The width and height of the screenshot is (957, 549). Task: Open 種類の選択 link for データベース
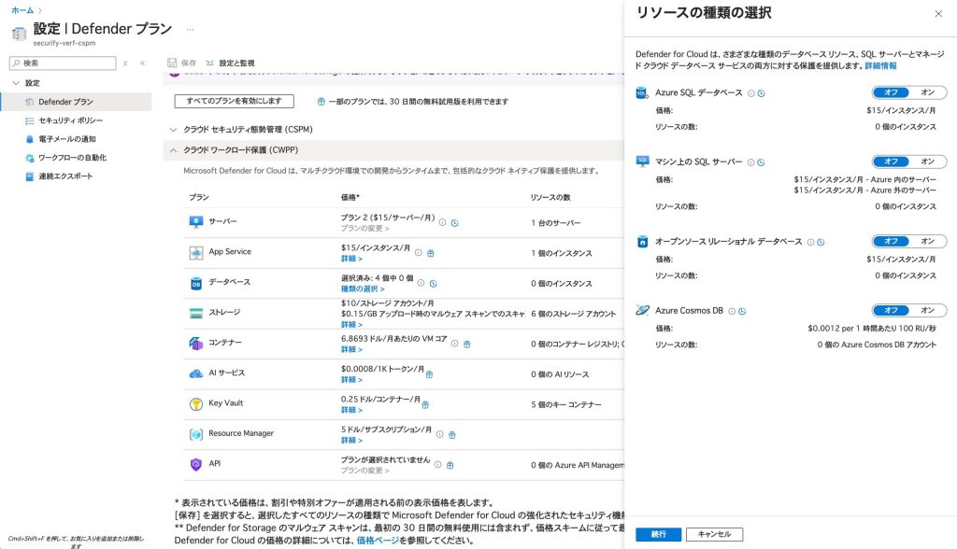click(362, 289)
